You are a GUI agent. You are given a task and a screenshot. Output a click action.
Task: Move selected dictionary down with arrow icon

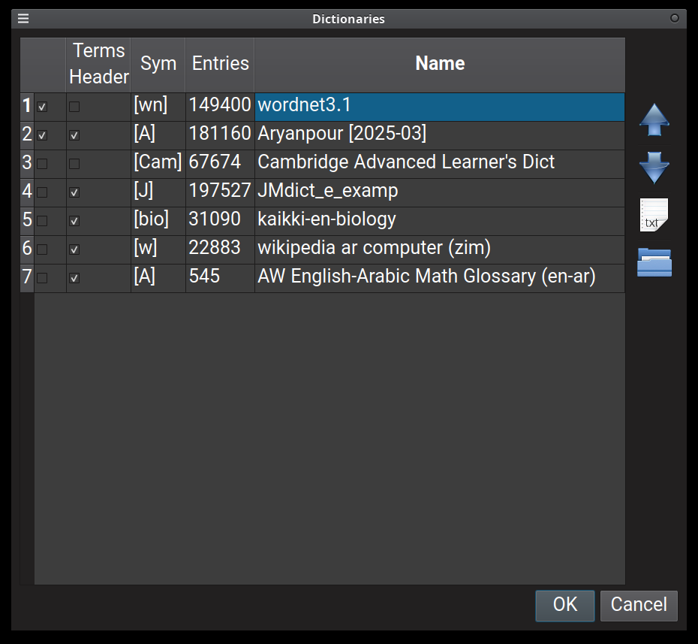click(654, 168)
